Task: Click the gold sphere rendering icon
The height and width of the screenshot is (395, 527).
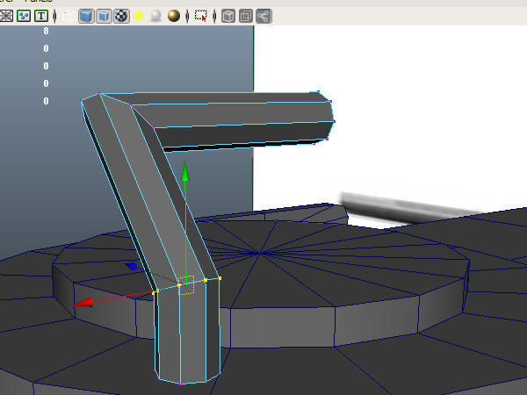Action: [x=174, y=16]
